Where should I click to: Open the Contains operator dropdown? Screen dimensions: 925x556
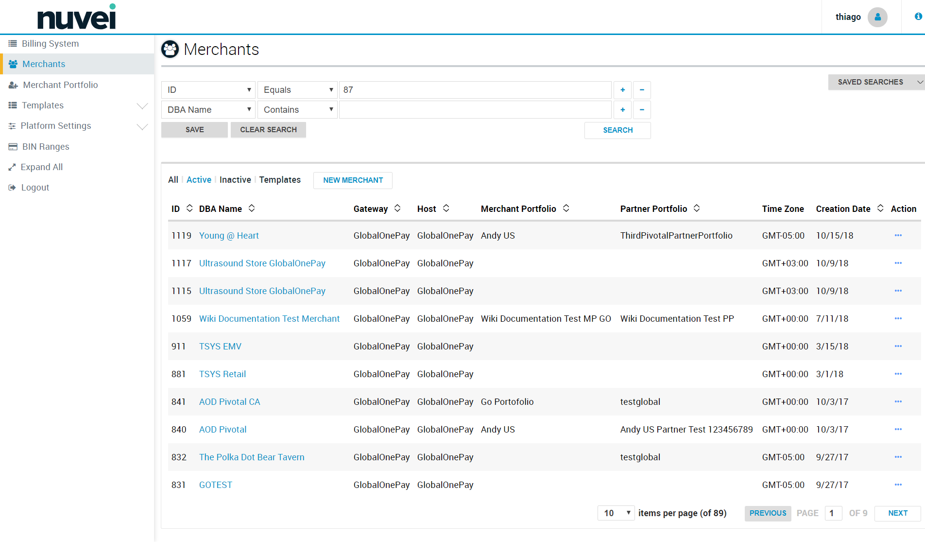click(x=297, y=110)
